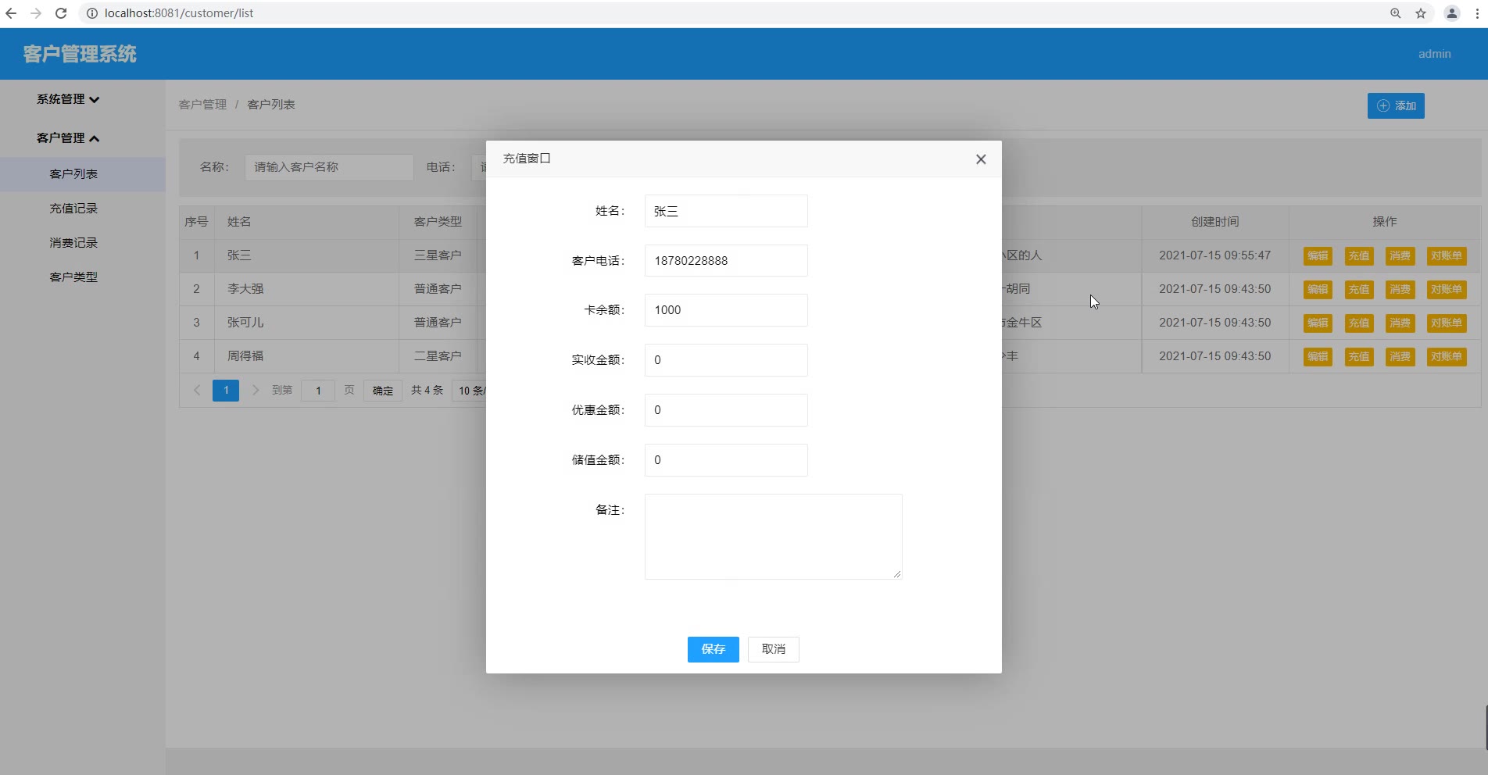The width and height of the screenshot is (1488, 775).
Task: Click the 添加 button with plus icon
Action: click(1396, 105)
